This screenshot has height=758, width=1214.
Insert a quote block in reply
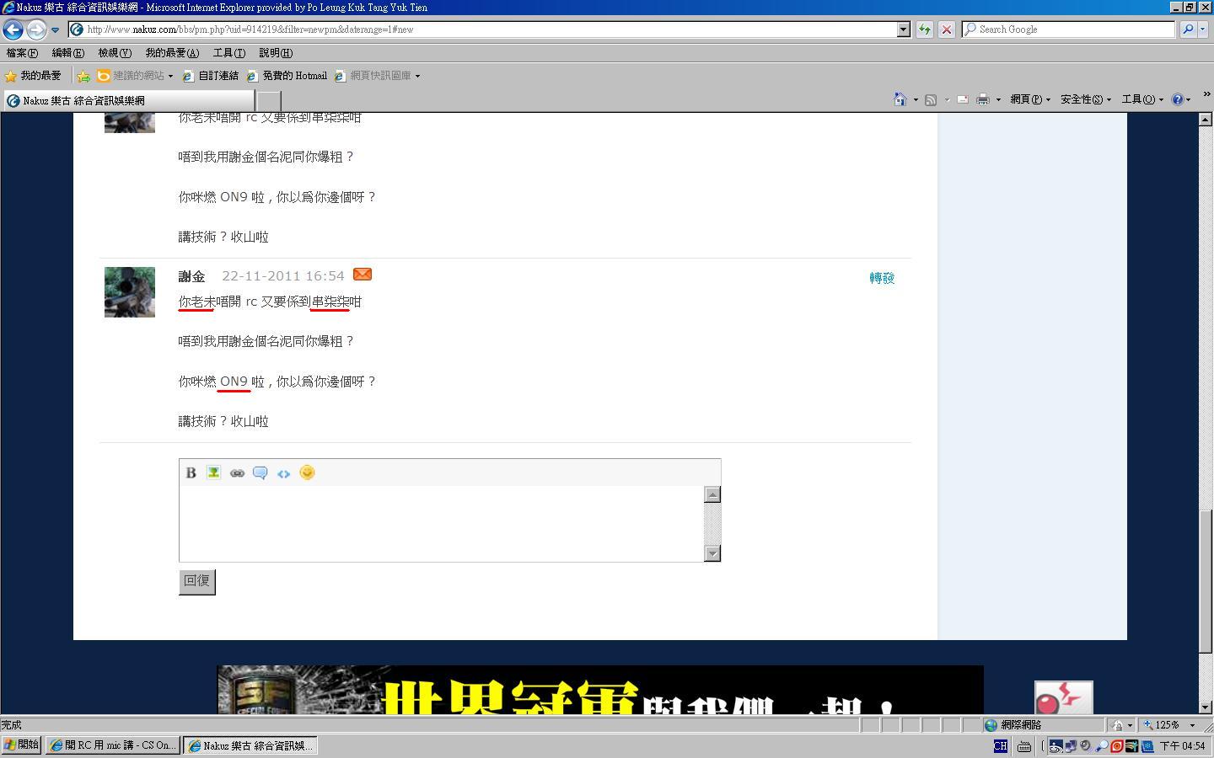point(260,472)
